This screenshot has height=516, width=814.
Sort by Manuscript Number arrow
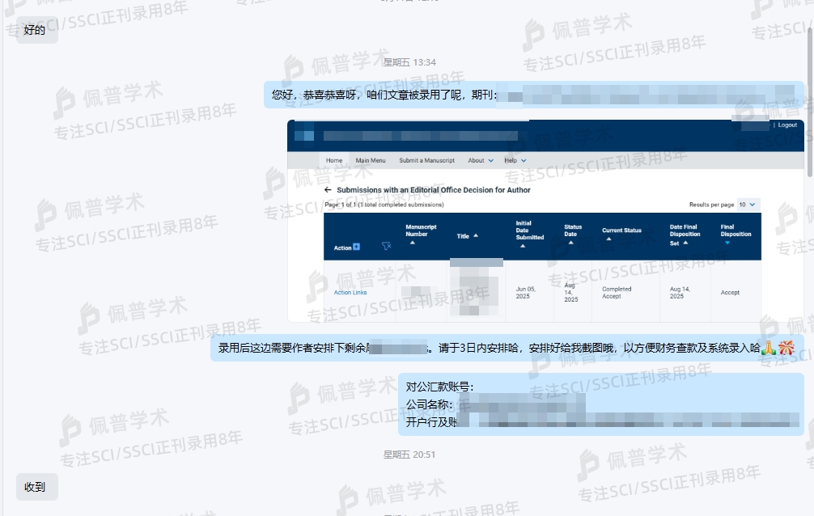click(413, 243)
